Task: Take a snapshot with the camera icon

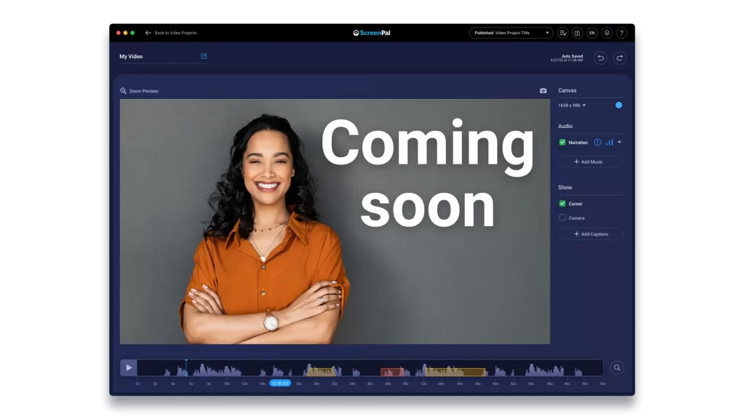Action: pyautogui.click(x=543, y=91)
